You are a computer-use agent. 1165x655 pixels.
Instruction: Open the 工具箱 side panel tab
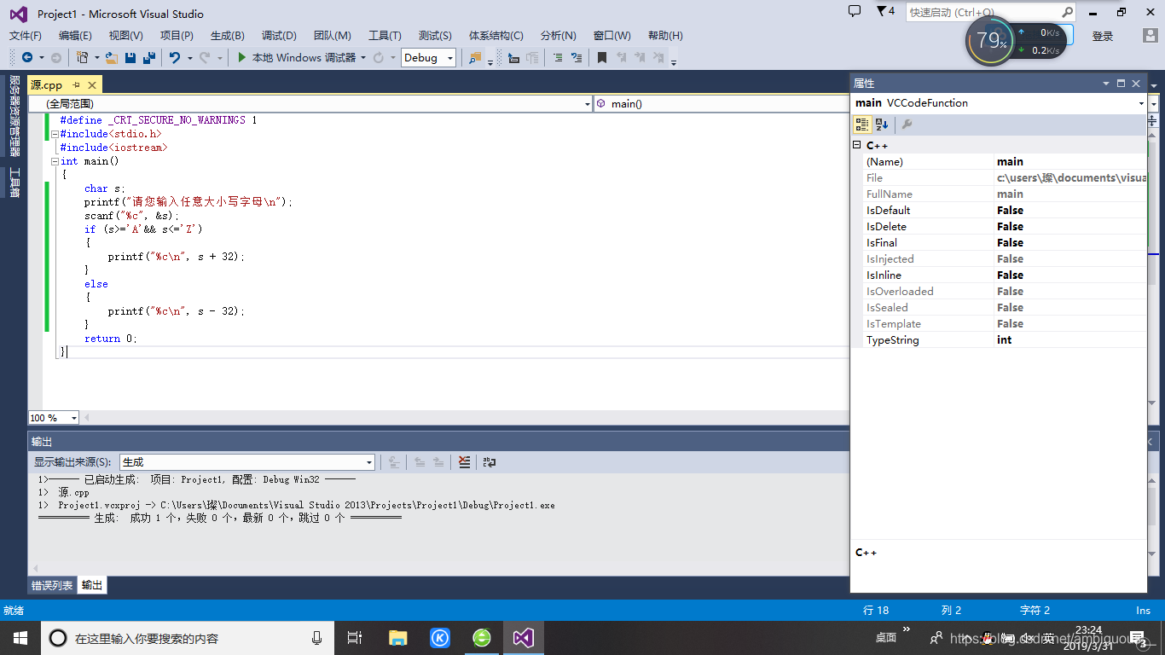[14, 183]
